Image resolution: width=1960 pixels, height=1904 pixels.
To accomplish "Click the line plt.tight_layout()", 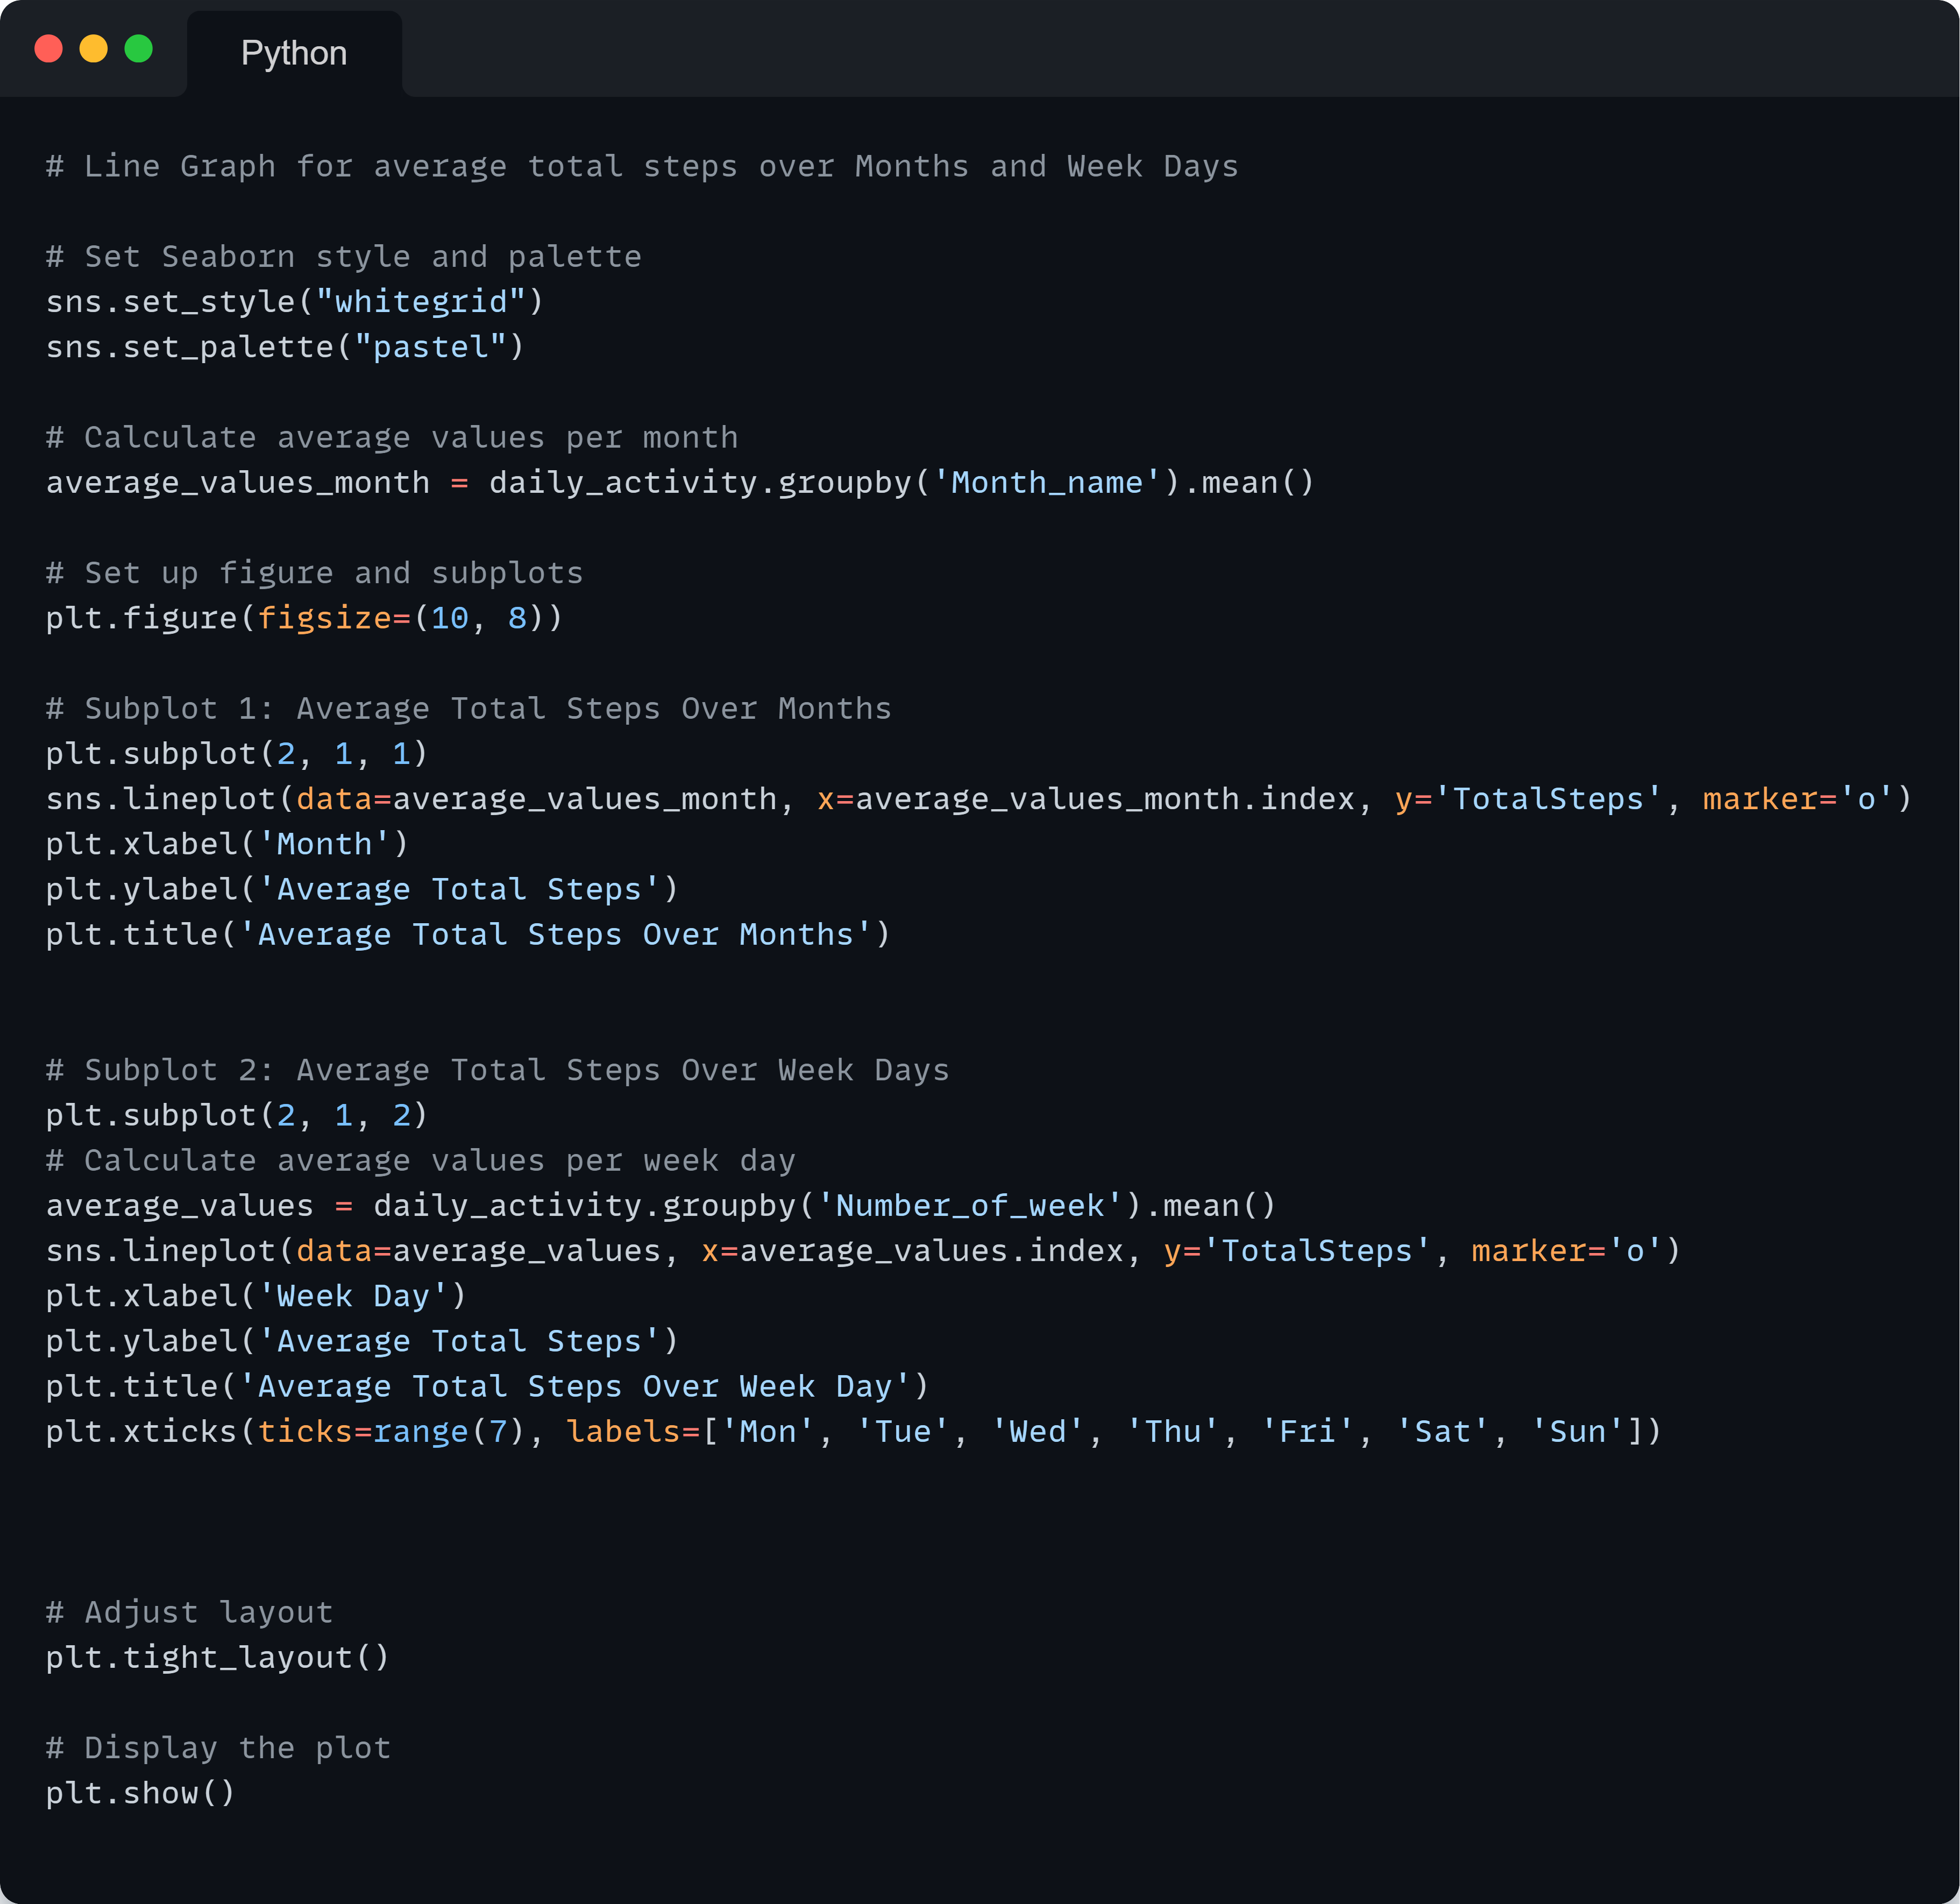I will (218, 1658).
